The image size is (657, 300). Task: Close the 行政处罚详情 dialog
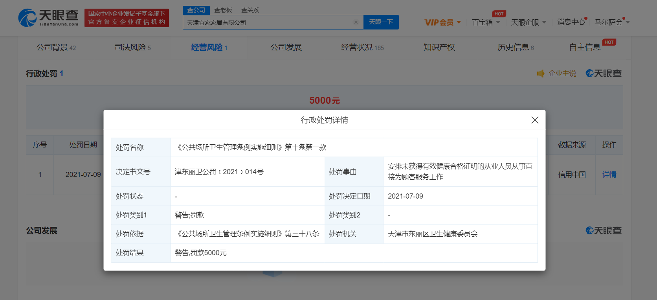[x=535, y=120]
